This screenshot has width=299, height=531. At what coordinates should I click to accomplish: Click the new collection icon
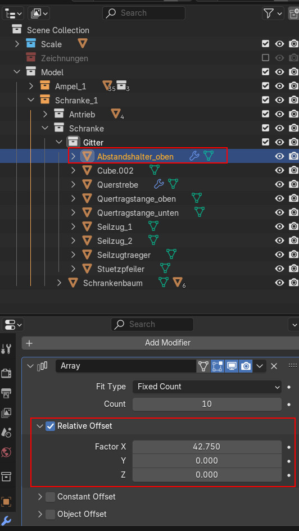click(293, 13)
